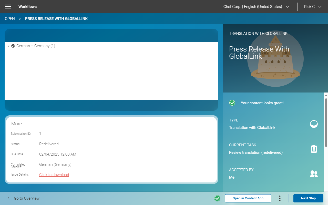Click the green check next to Your content looks great
The width and height of the screenshot is (328, 205).
232,103
